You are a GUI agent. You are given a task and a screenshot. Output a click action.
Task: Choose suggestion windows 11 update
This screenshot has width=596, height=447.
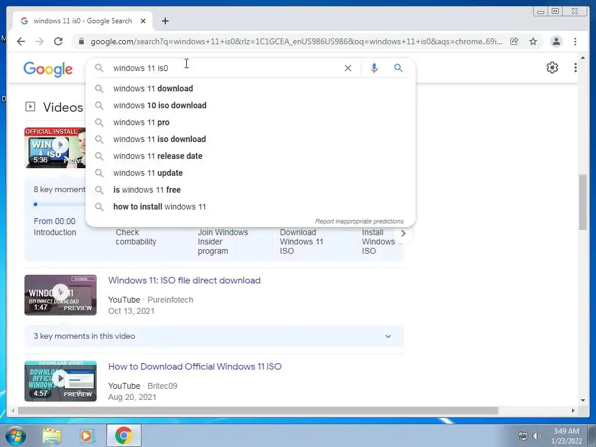click(x=250, y=173)
